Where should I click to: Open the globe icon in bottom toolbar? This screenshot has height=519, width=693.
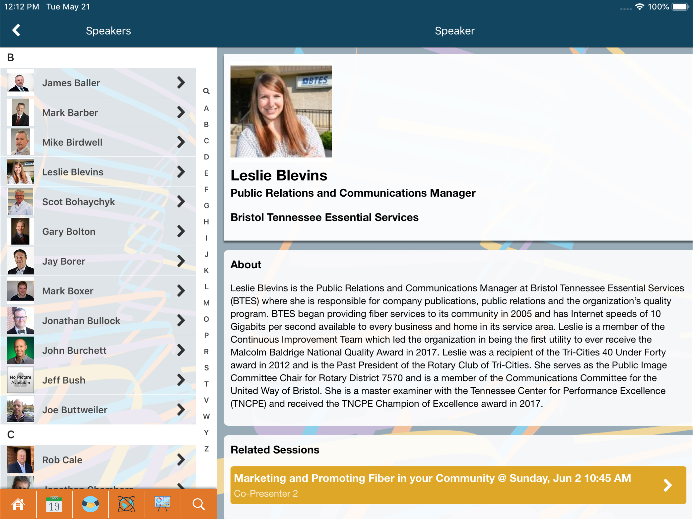126,504
